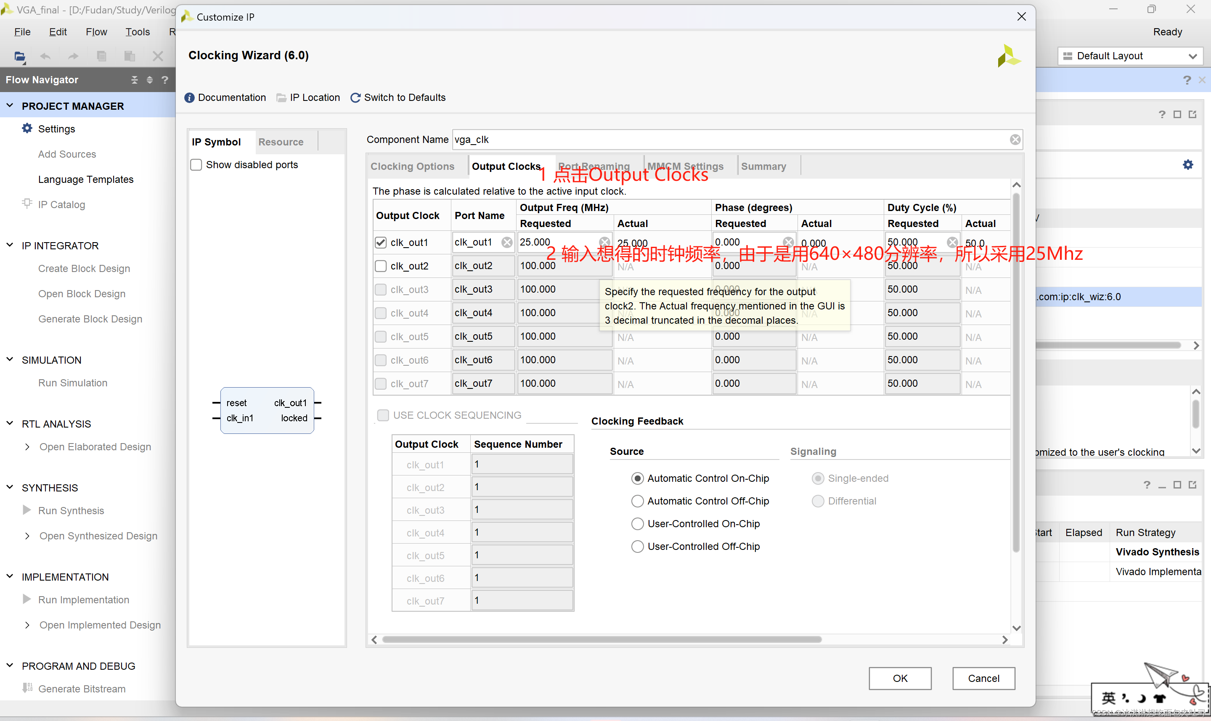Toggle USE CLOCK SEQUENCING checkbox
Viewport: 1211px width, 721px height.
[383, 415]
